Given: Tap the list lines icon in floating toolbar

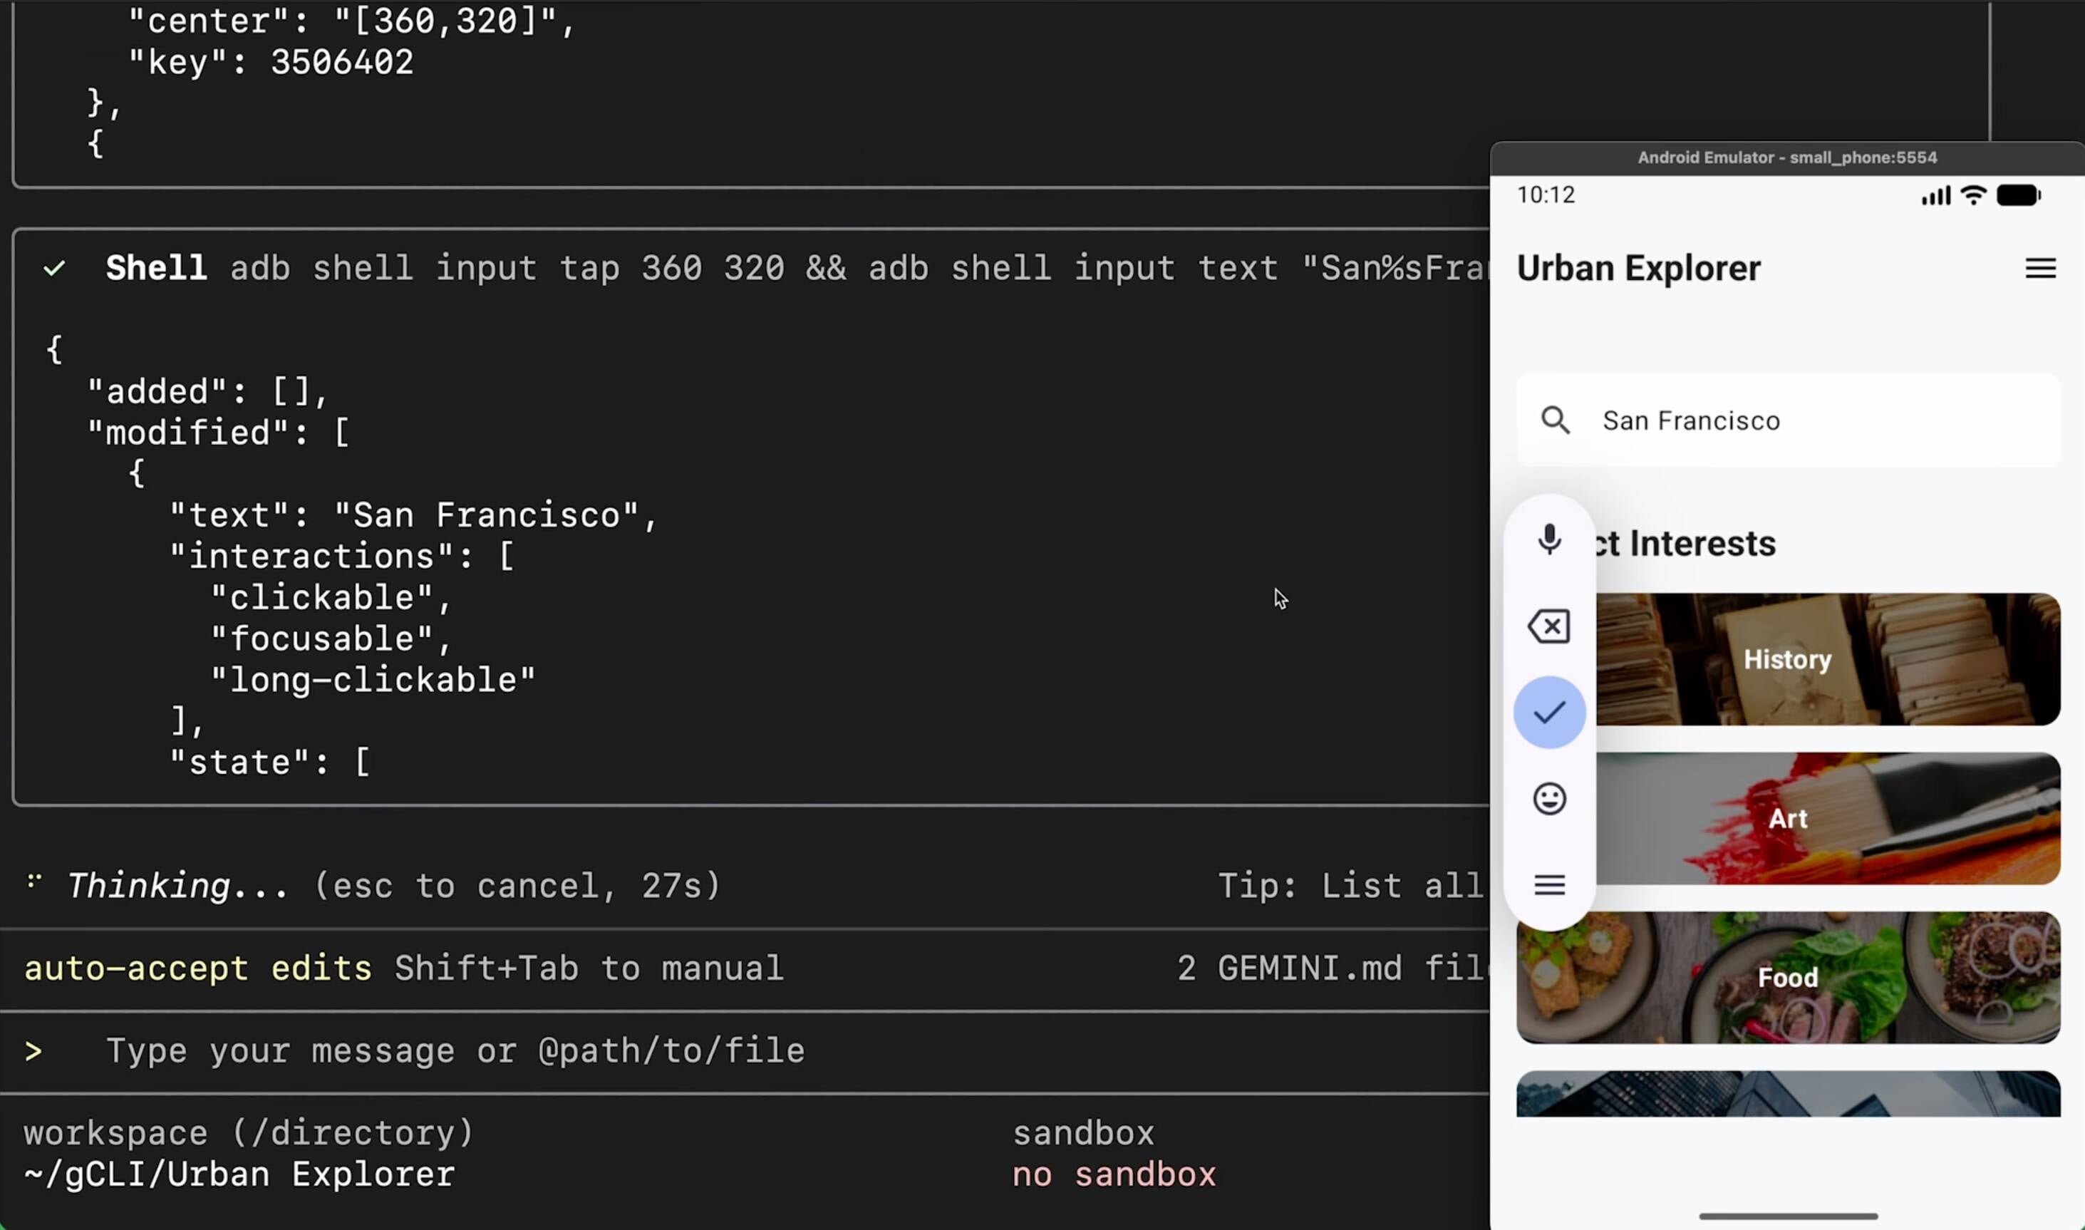Looking at the screenshot, I should click(x=1549, y=885).
